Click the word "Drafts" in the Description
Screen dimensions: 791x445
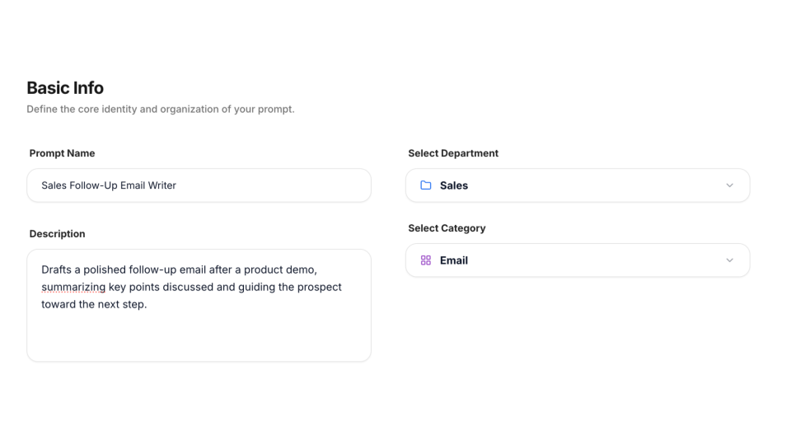(x=57, y=269)
